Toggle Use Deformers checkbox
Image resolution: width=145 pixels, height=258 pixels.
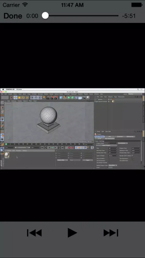pos(132,160)
